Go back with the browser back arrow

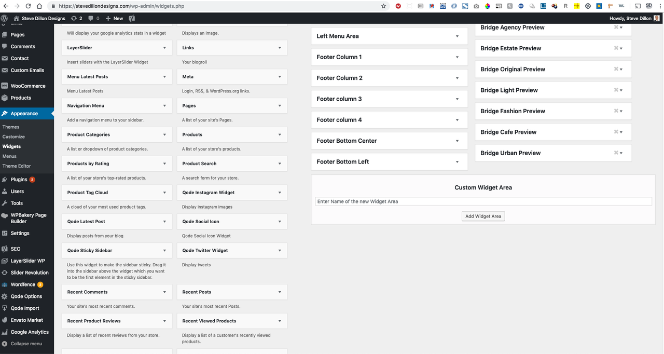[x=6, y=6]
